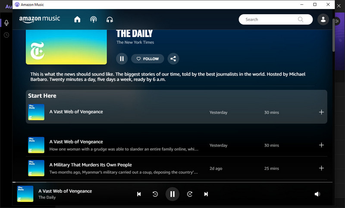Share The Daily podcast
345x208 pixels.
[173, 59]
